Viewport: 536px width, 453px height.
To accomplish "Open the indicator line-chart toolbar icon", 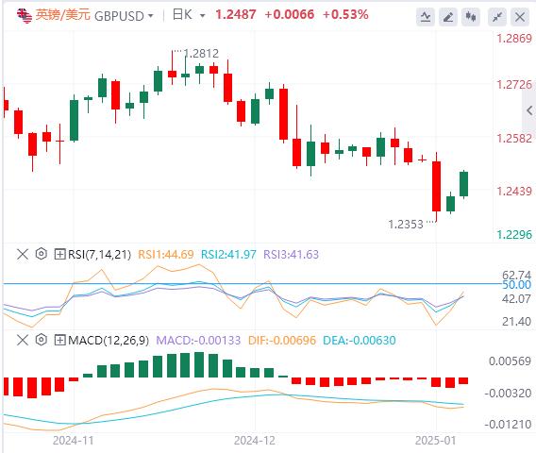I will coord(426,16).
